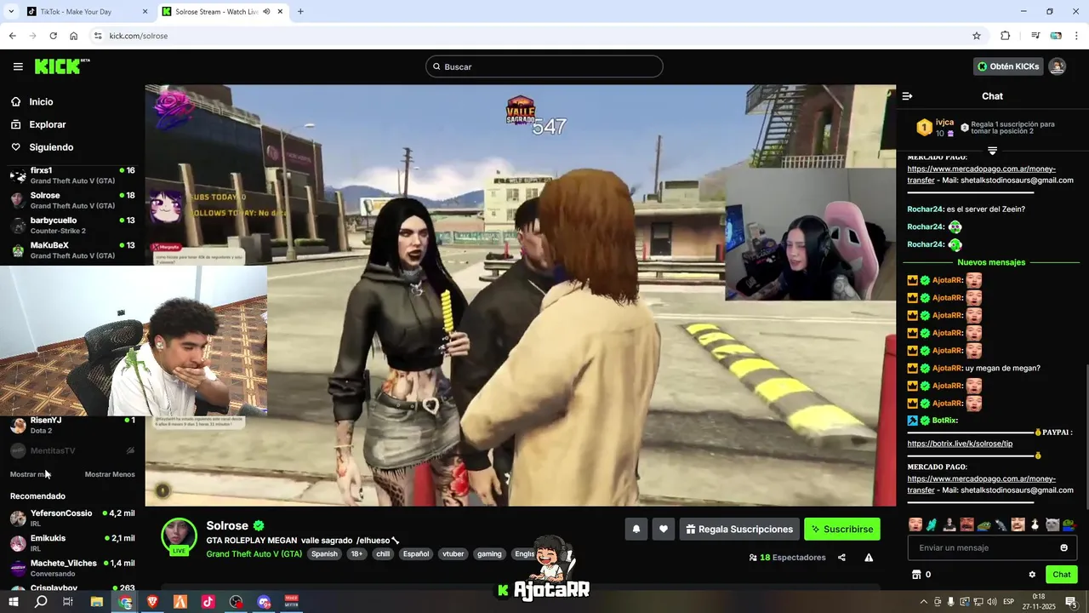Go to the browser home page
Viewport: 1089px width, 613px height.
click(74, 36)
